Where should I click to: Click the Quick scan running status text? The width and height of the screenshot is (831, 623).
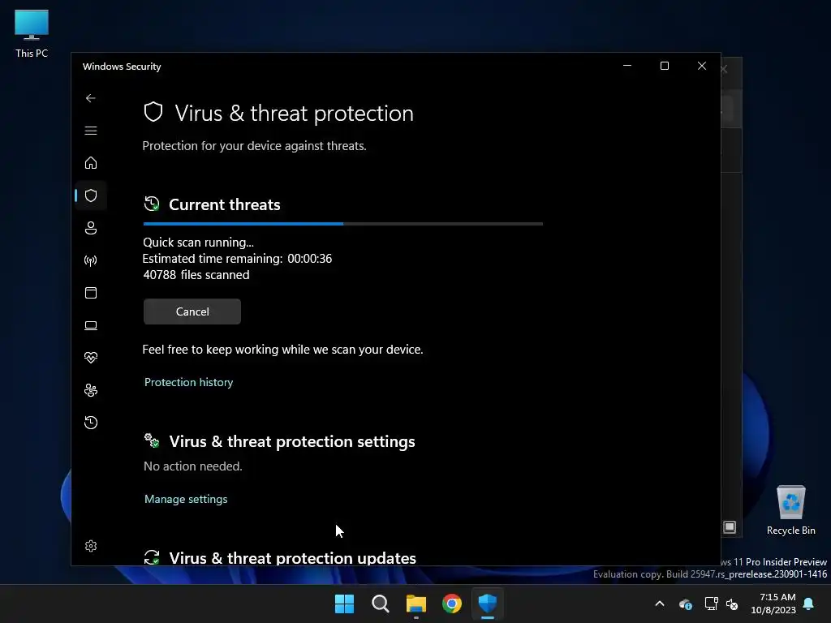coord(198,242)
